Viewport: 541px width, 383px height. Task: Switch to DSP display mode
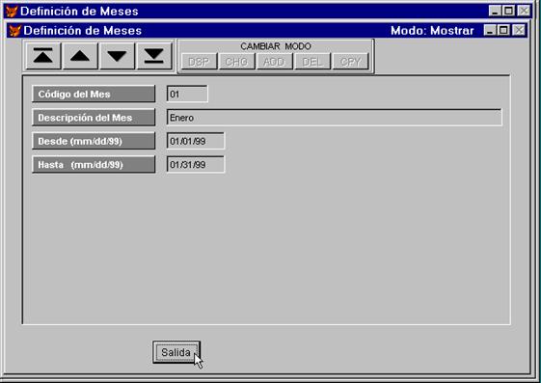pos(199,62)
